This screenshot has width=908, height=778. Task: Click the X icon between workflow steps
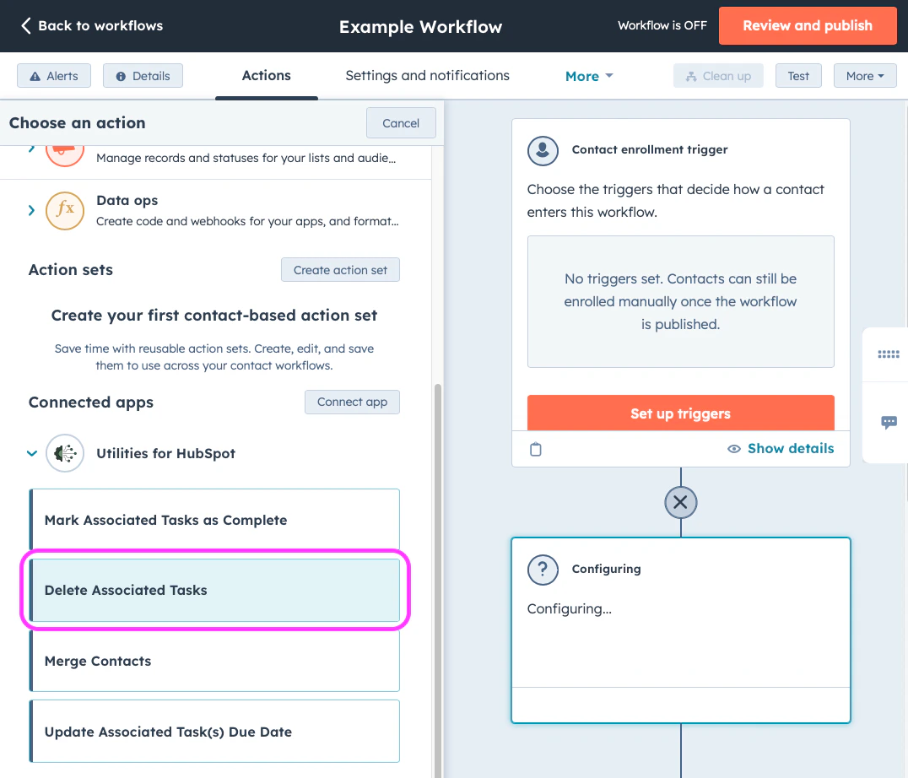[680, 502]
